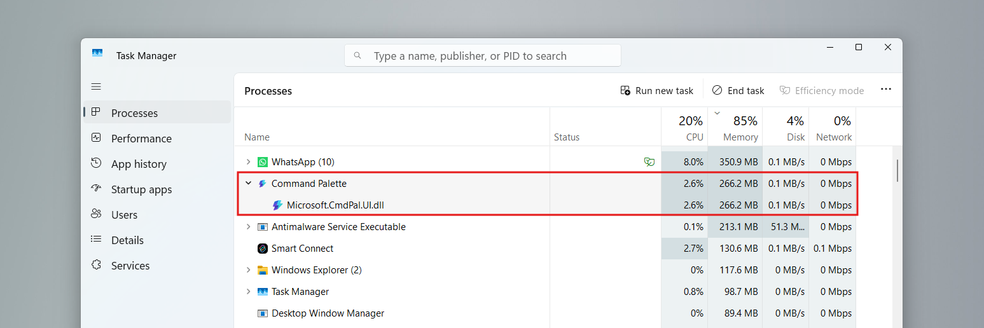This screenshot has width=984, height=328.
Task: Click the Microsoft.CmdPal.UI.dll process icon
Action: tap(277, 205)
